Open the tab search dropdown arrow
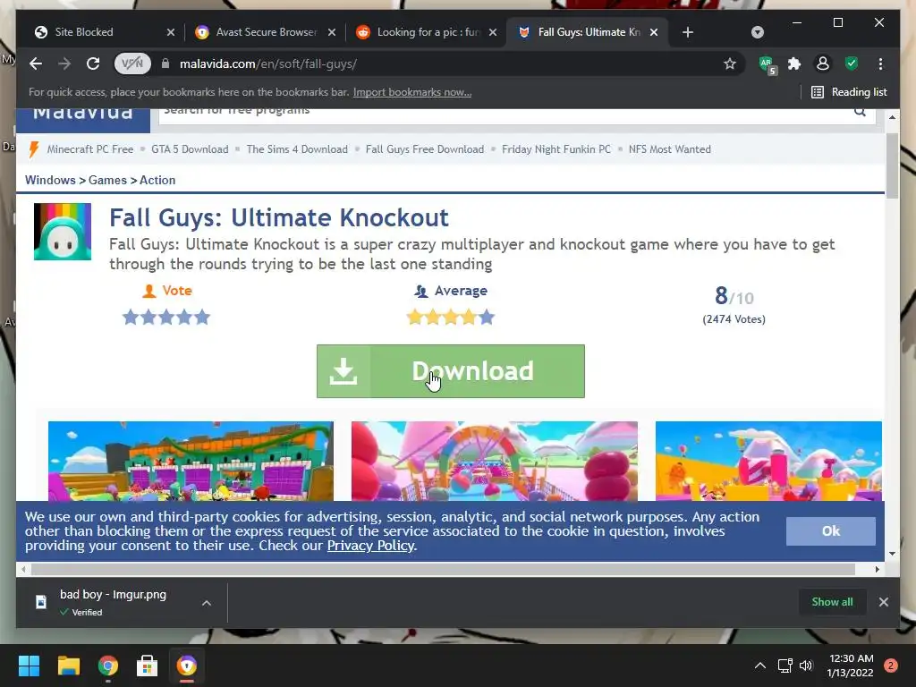The height and width of the screenshot is (687, 916). click(x=757, y=32)
